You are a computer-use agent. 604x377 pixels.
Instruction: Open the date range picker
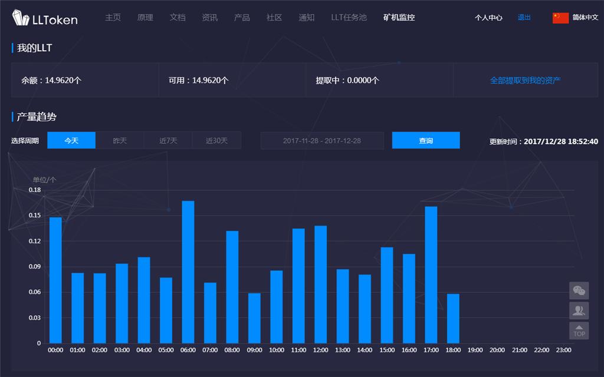[x=322, y=140]
